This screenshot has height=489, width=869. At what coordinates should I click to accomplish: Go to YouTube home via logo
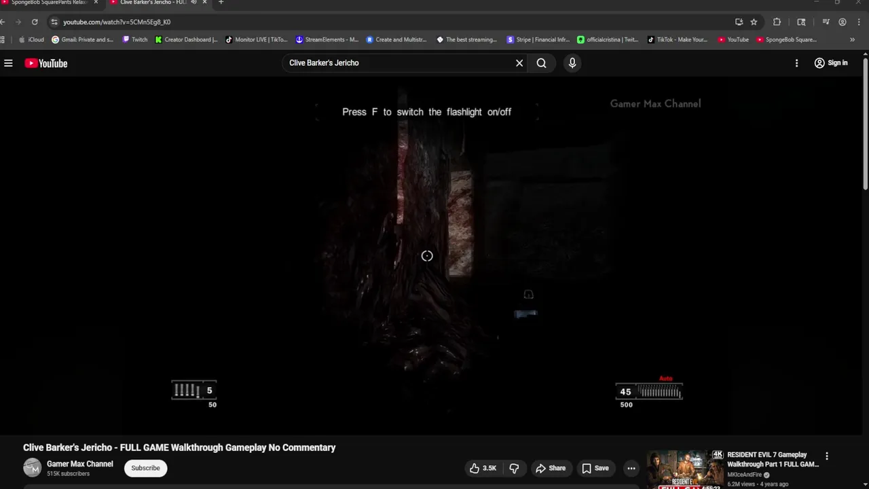46,63
